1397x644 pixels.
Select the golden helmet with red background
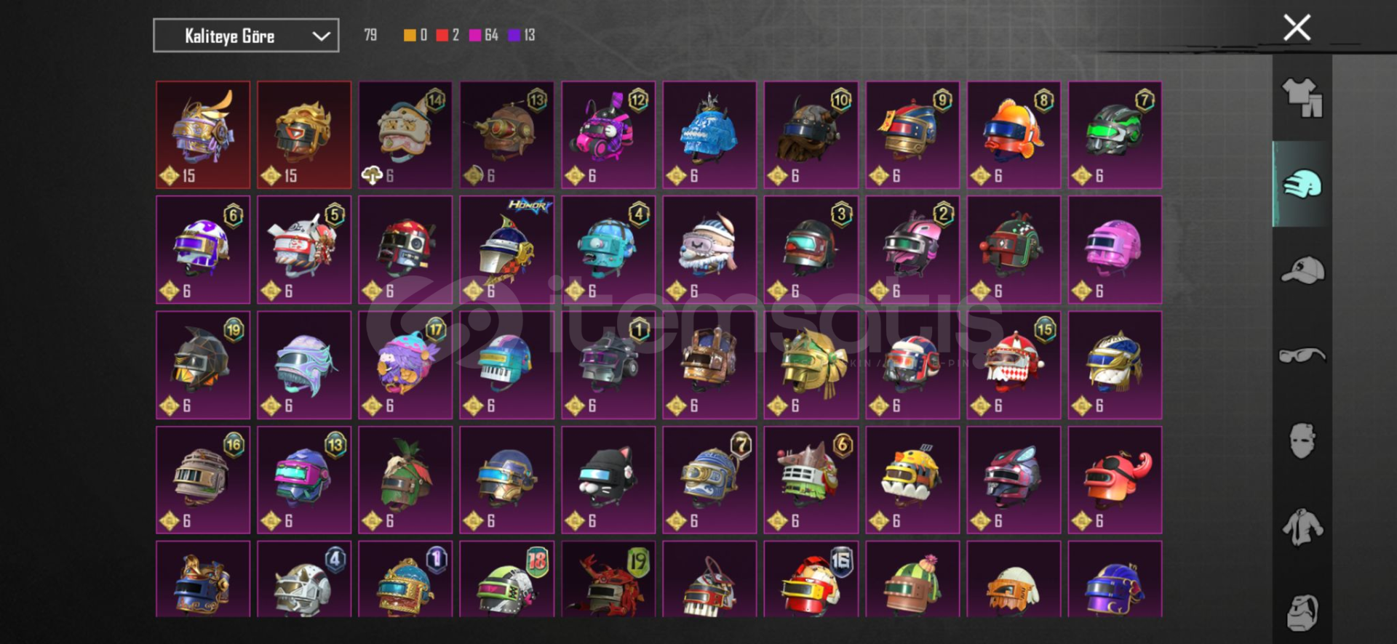point(304,135)
